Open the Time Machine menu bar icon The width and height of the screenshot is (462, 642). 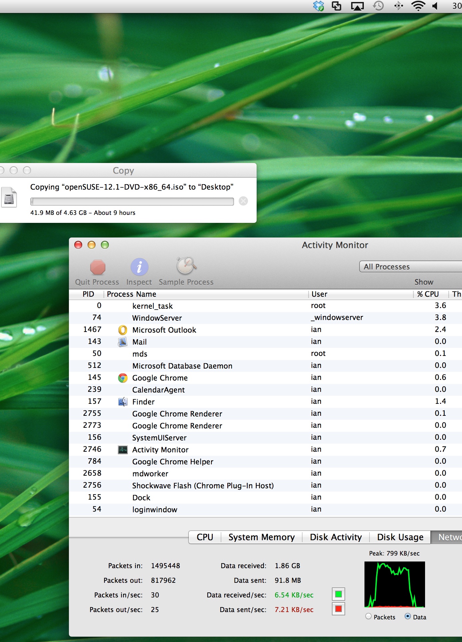[x=378, y=6]
